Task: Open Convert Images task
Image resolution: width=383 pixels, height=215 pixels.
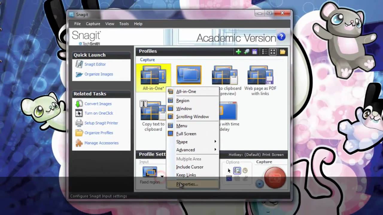Action: [x=98, y=104]
